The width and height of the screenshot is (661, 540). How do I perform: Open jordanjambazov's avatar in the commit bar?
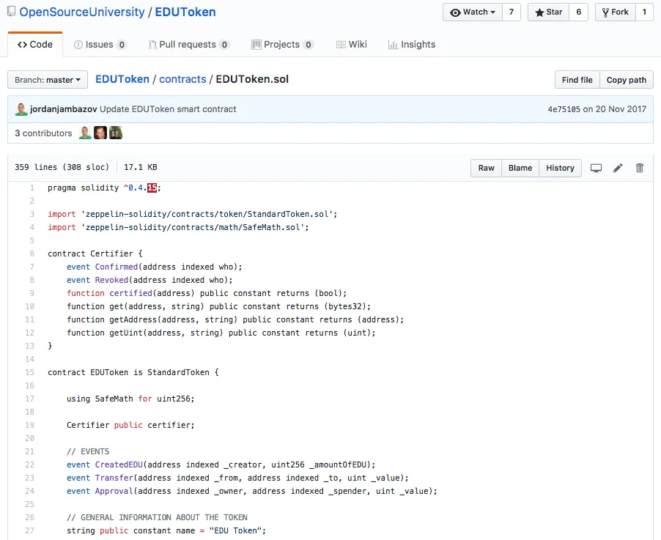[21, 109]
